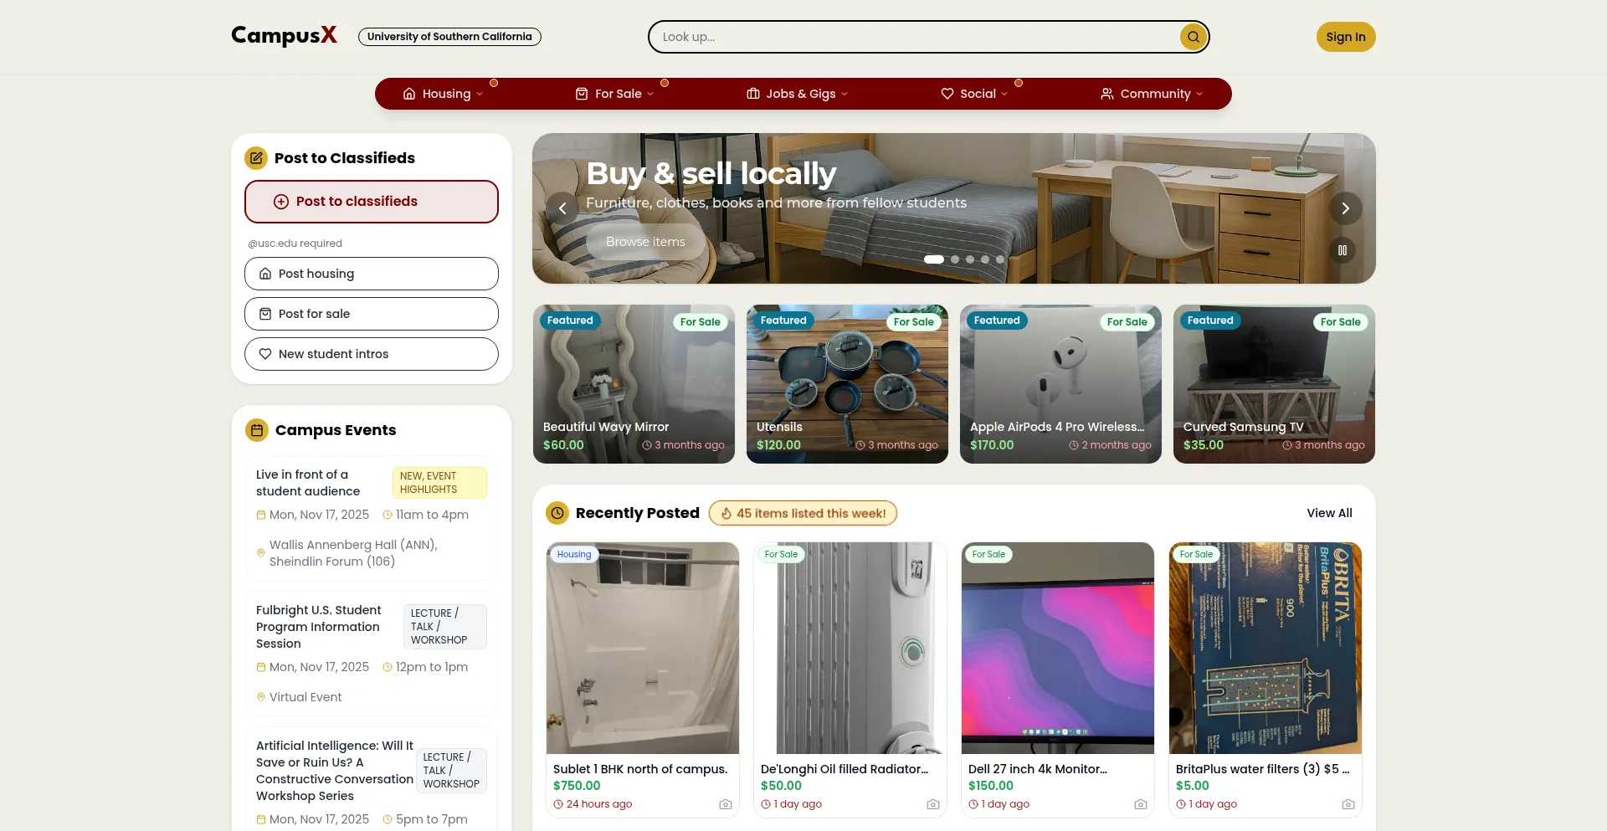Viewport: 1607px width, 831px height.
Task: Go to previous carousel slide arrow
Action: pyautogui.click(x=562, y=208)
